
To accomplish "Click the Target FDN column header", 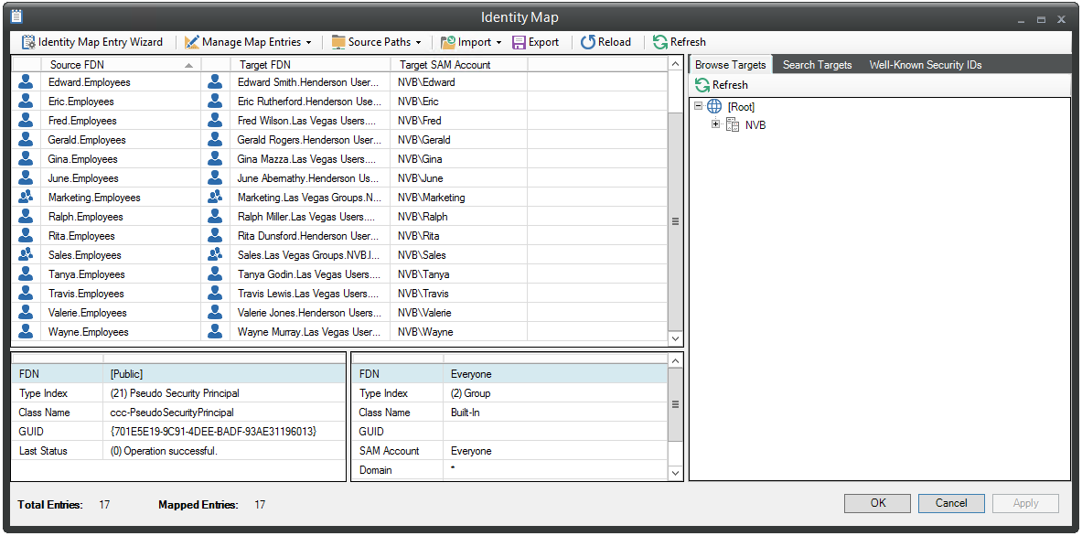I will click(x=311, y=65).
